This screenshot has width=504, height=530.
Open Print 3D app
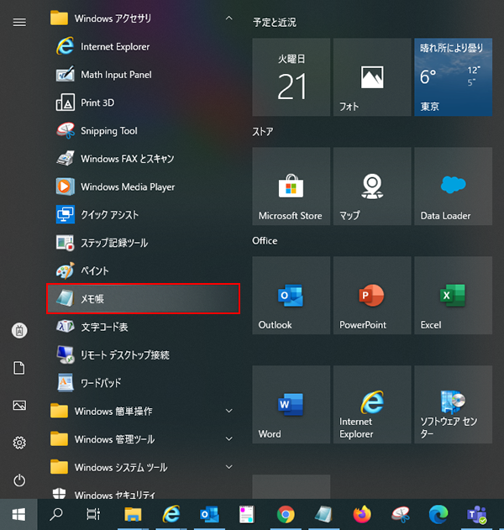click(97, 102)
